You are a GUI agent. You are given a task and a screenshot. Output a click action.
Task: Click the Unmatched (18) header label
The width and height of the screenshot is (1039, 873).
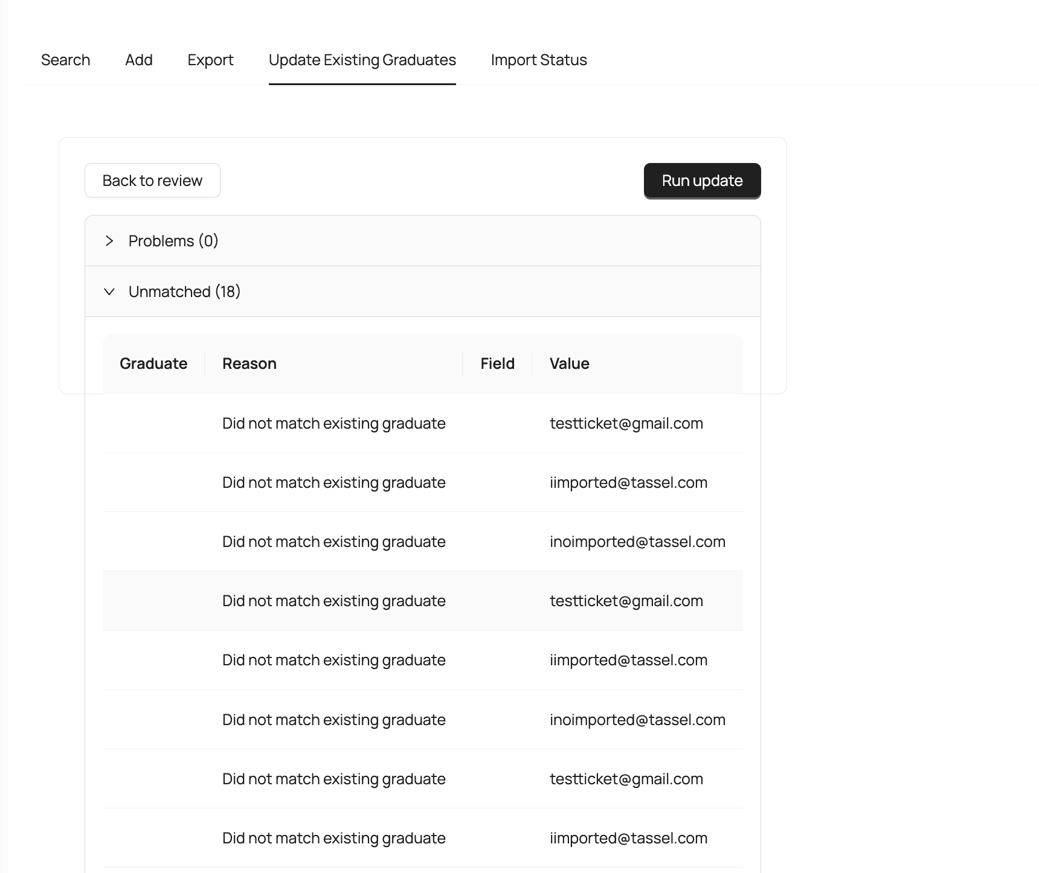point(184,292)
